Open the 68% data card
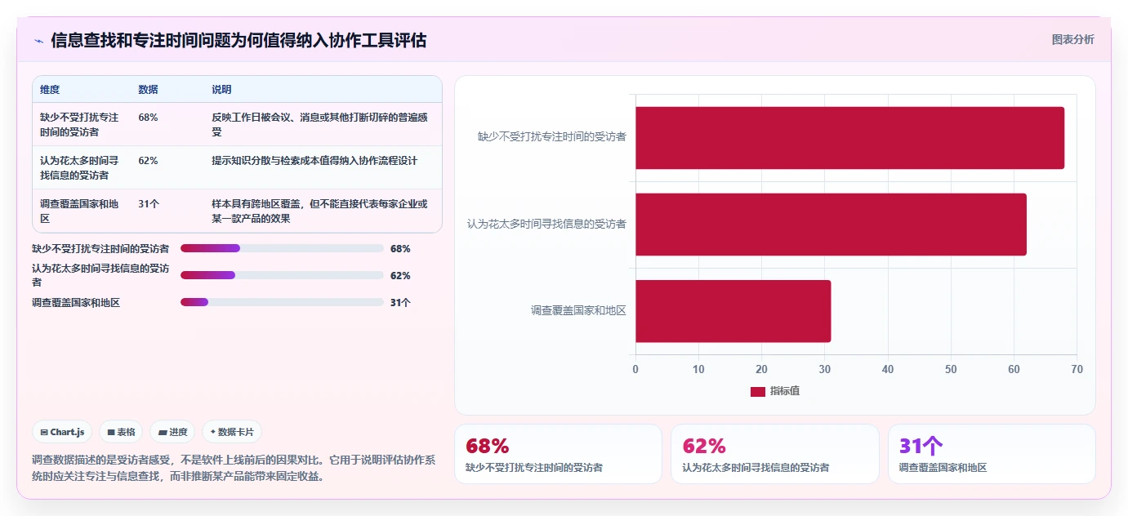Viewport: 1128px width, 516px height. 558,454
